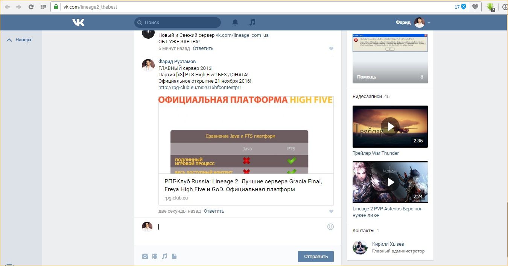Image resolution: width=508 pixels, height=266 pixels.
Task: Click the profile avatar in header
Action: tap(419, 23)
